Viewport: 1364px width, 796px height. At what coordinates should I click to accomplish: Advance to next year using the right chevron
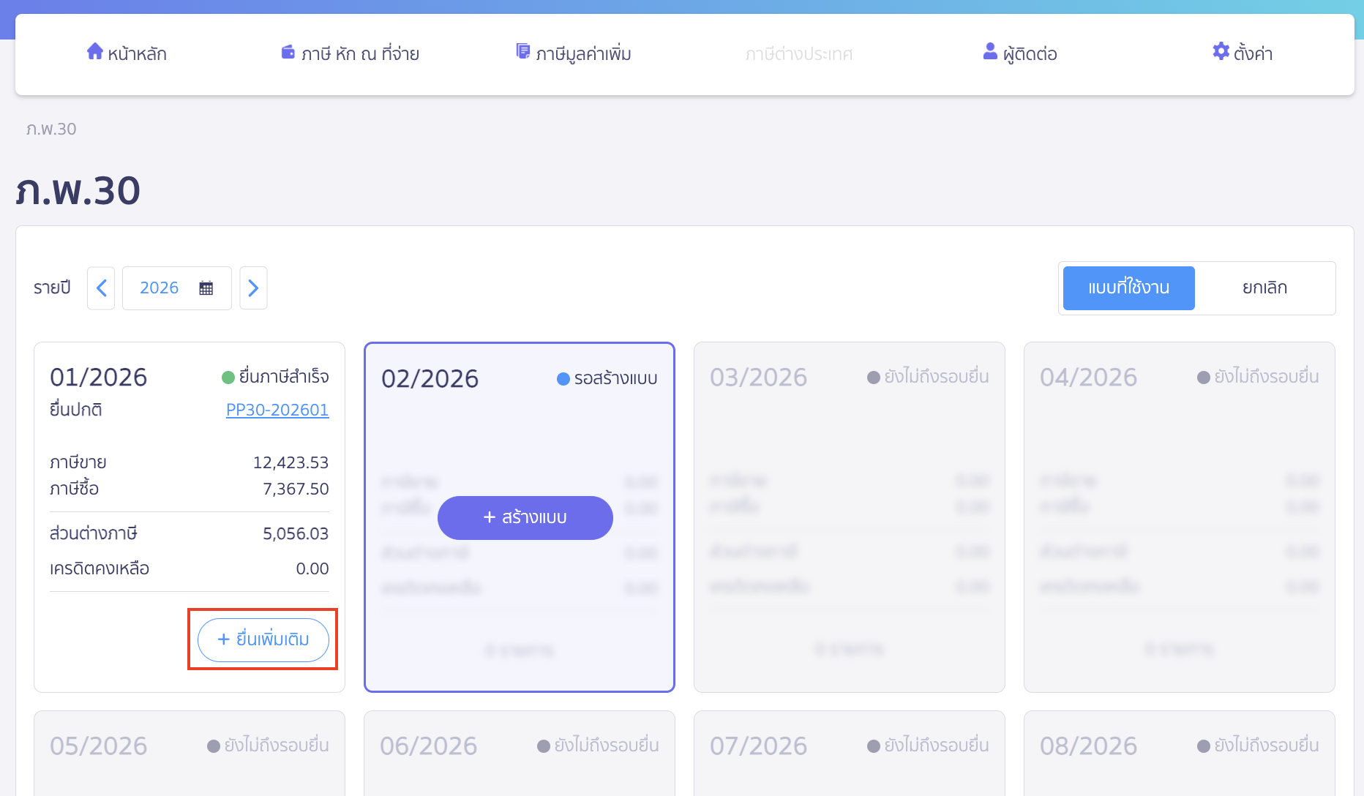[253, 288]
